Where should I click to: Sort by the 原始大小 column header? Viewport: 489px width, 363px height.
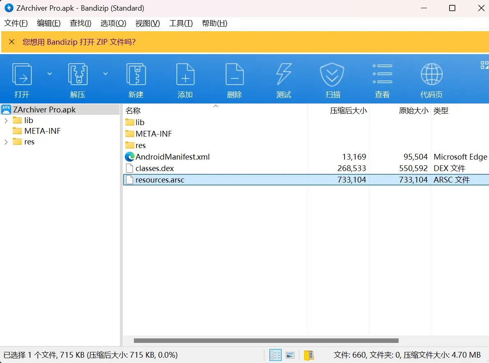click(413, 111)
